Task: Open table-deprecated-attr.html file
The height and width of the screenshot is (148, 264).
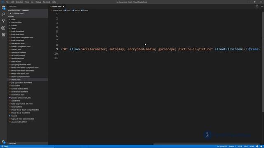Action: (22, 104)
